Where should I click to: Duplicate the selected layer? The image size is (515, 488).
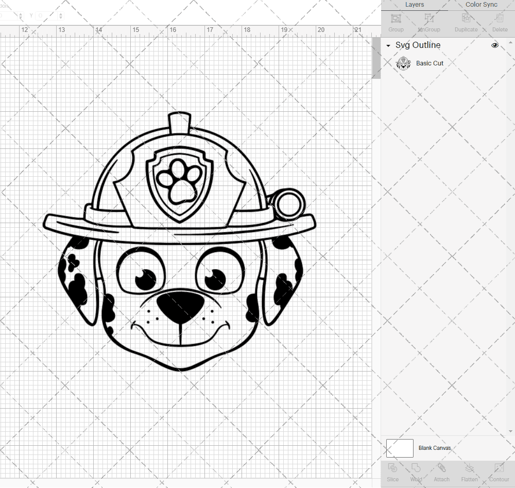pos(466,19)
